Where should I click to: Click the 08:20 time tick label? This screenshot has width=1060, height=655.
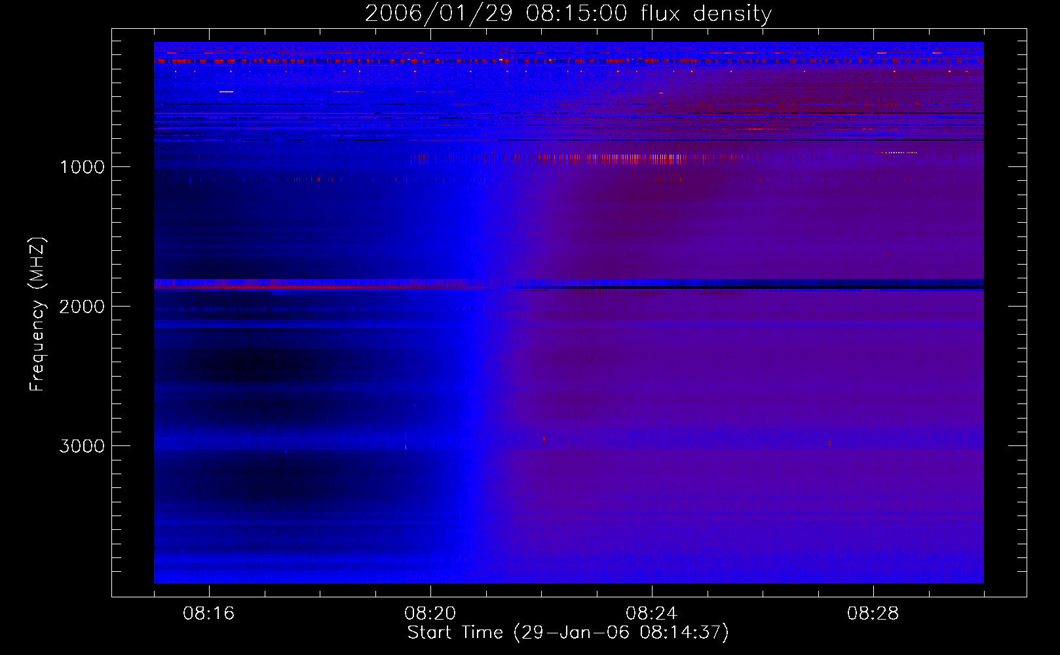(x=430, y=614)
